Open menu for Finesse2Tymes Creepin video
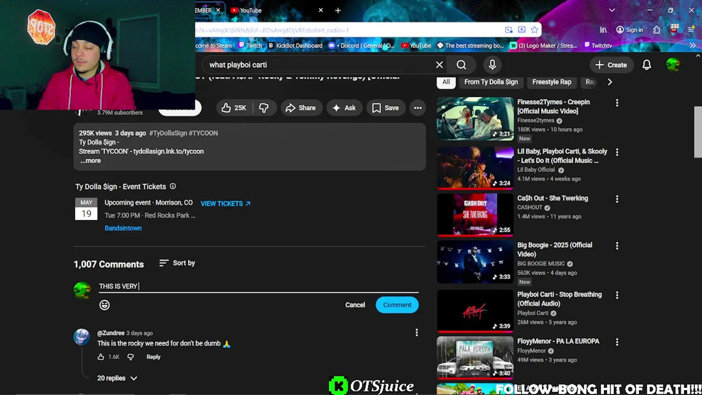702x395 pixels. click(617, 103)
